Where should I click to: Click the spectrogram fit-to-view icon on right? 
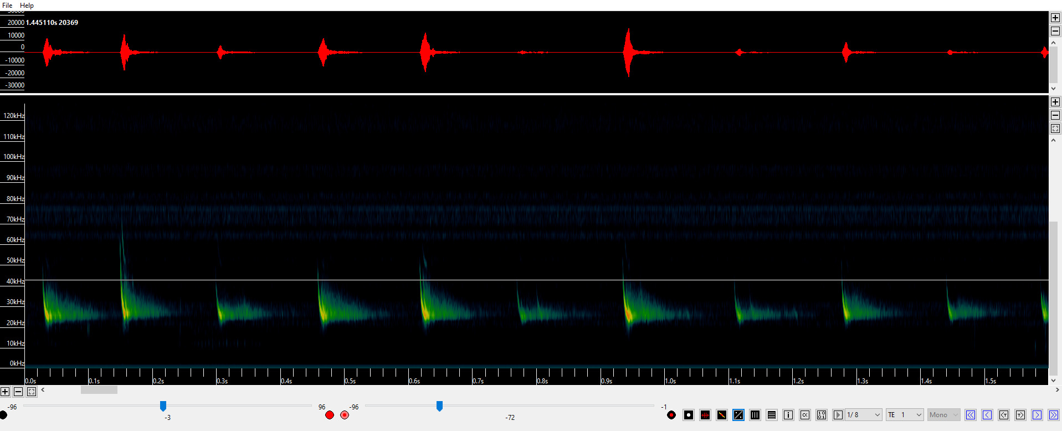click(x=1055, y=129)
